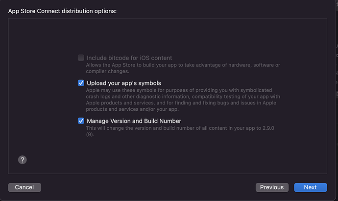Cancel the distribution dialog
The image size is (338, 201).
click(24, 187)
